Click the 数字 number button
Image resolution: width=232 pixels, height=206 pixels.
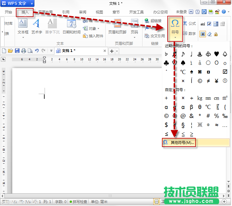pyautogui.click(x=189, y=33)
